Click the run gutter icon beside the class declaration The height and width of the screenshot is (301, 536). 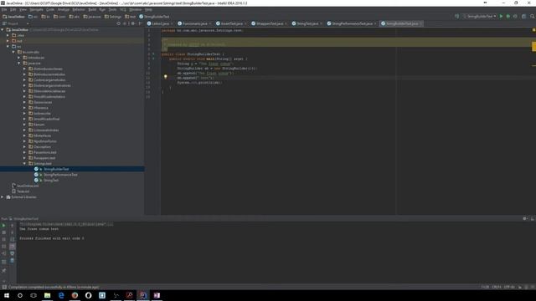point(153,54)
